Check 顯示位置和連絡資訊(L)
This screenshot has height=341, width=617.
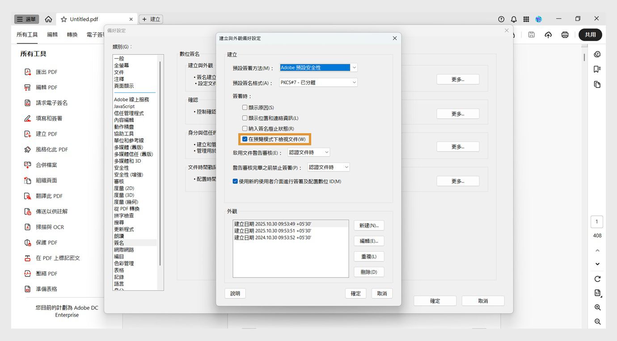[x=245, y=118]
